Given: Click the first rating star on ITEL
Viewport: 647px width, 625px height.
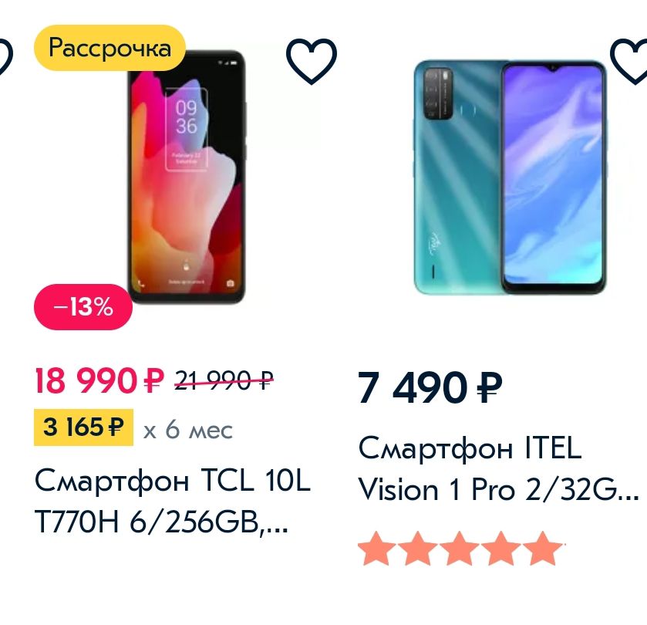Looking at the screenshot, I should click(377, 548).
